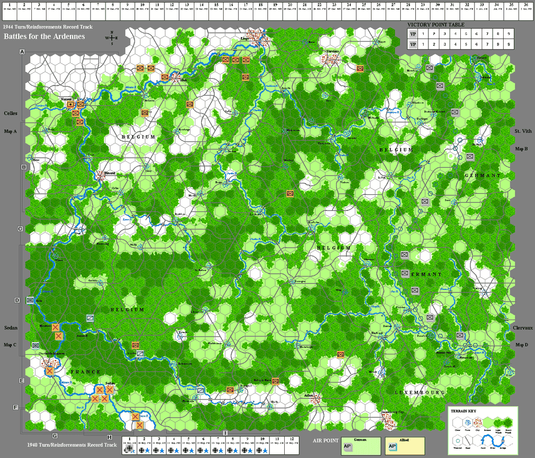
Task: Toggle the unit counter near Liège
Action: click(x=246, y=60)
